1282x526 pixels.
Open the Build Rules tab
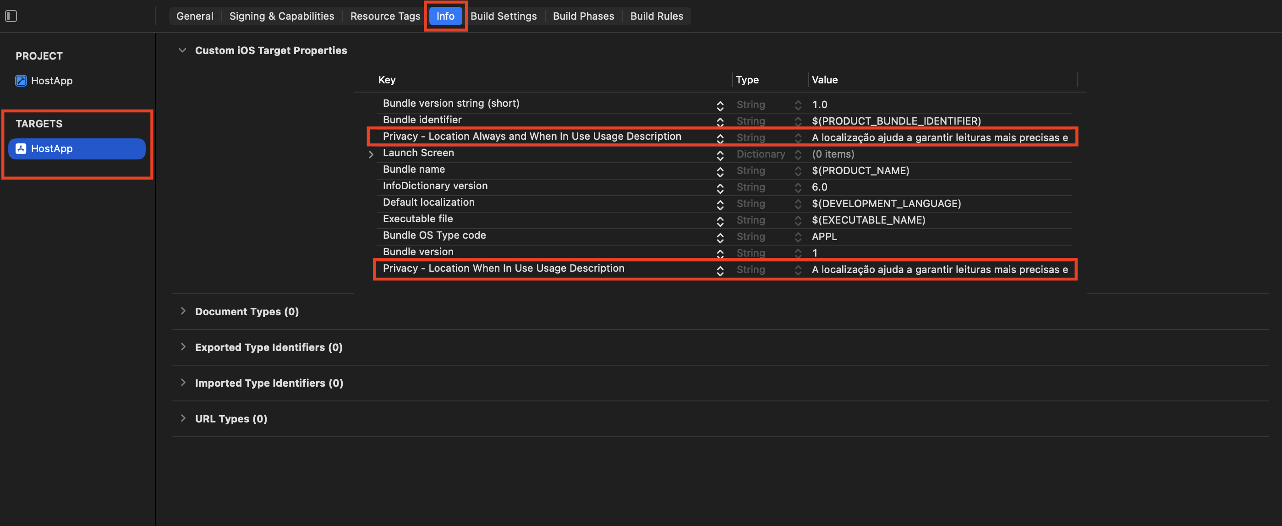click(657, 16)
